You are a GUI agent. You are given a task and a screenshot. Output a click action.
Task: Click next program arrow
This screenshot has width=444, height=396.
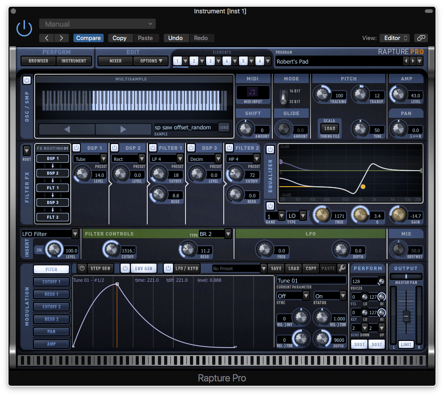413,61
